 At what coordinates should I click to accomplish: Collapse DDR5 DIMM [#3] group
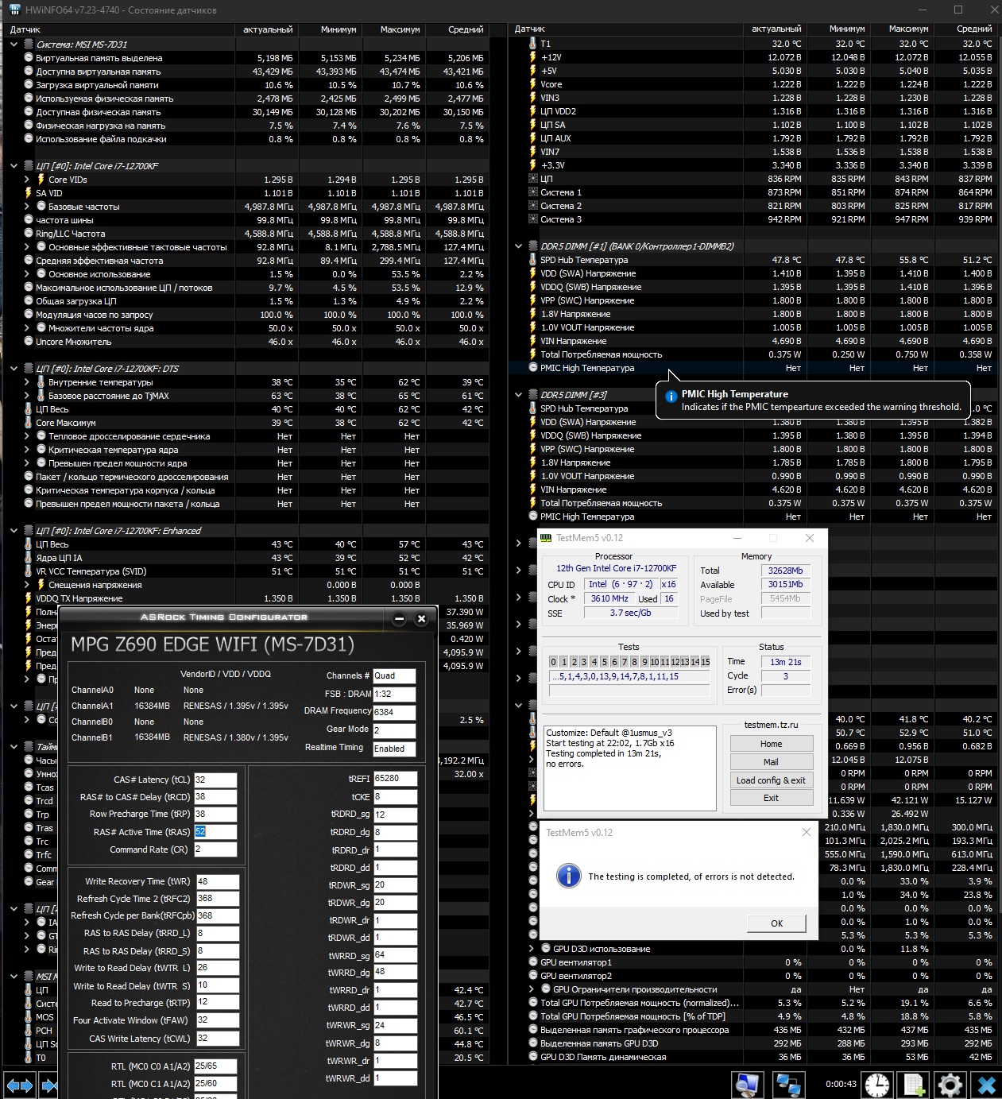coord(519,395)
